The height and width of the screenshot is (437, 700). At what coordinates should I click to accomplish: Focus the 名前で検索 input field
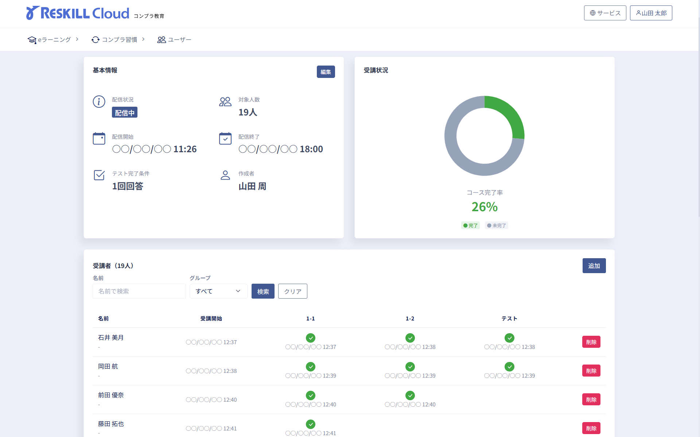[x=139, y=291]
